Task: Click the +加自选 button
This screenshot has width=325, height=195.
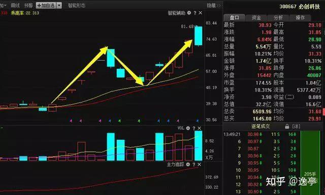Action: (x=46, y=6)
